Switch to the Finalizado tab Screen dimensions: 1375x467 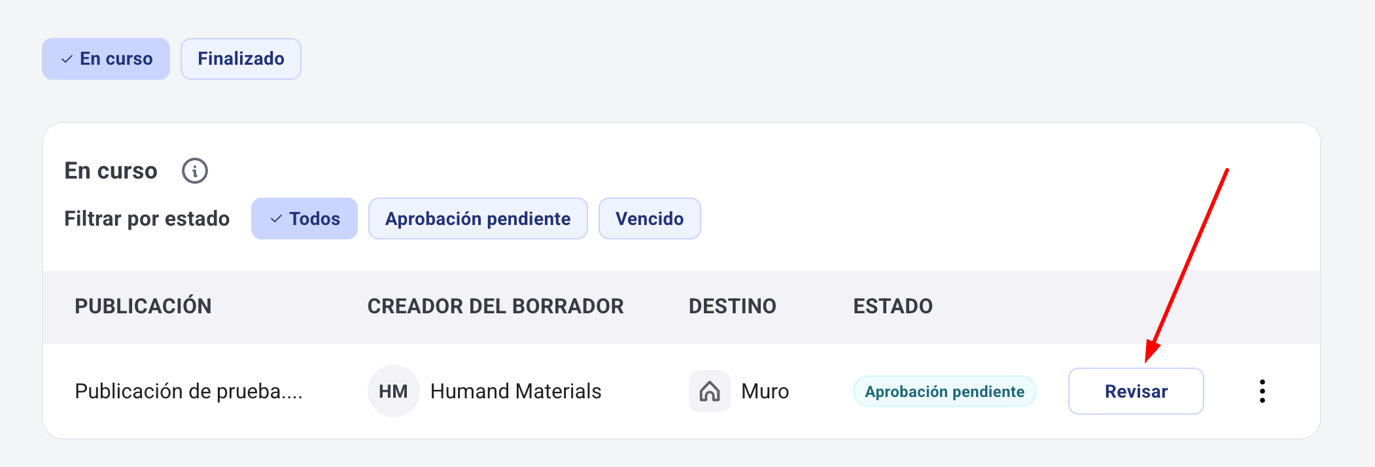(241, 59)
